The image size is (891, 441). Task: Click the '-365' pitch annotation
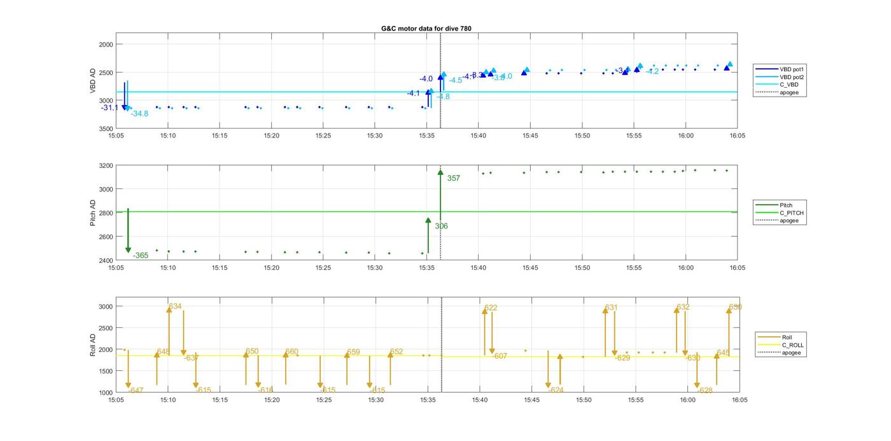(141, 255)
